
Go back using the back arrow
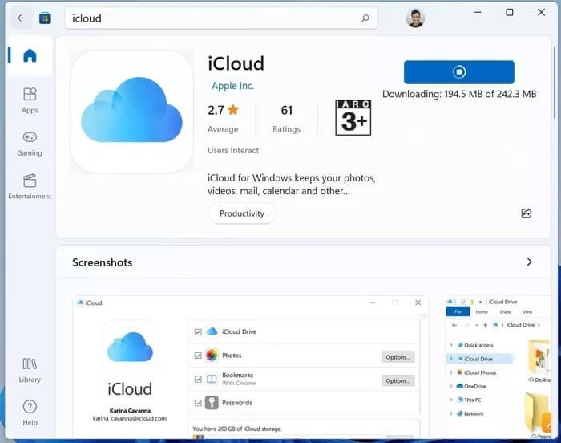pos(22,18)
